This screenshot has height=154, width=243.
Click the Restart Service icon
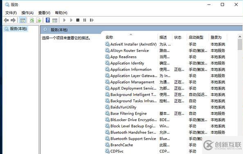(92, 20)
